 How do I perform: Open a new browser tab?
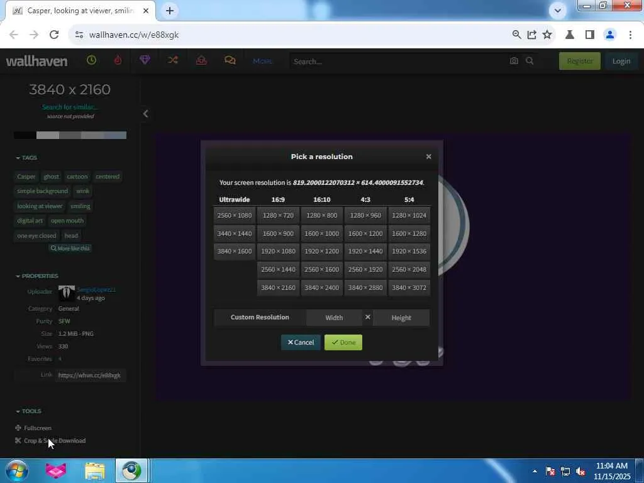(170, 11)
